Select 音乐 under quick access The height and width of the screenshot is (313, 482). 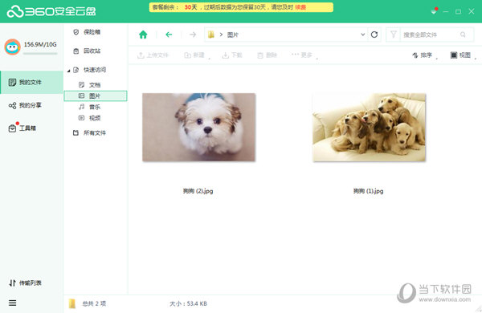(x=96, y=107)
